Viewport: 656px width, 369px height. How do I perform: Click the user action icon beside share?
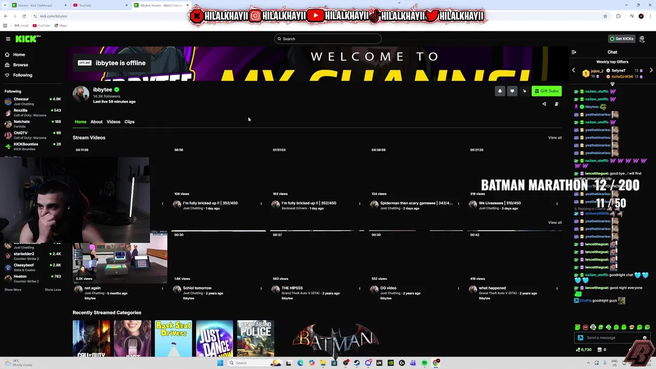pos(557,104)
